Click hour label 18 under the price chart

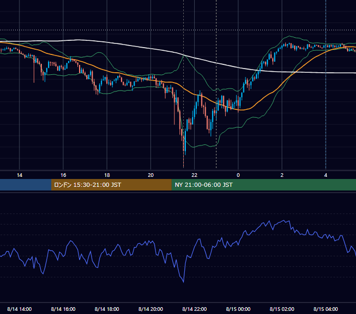107,175
